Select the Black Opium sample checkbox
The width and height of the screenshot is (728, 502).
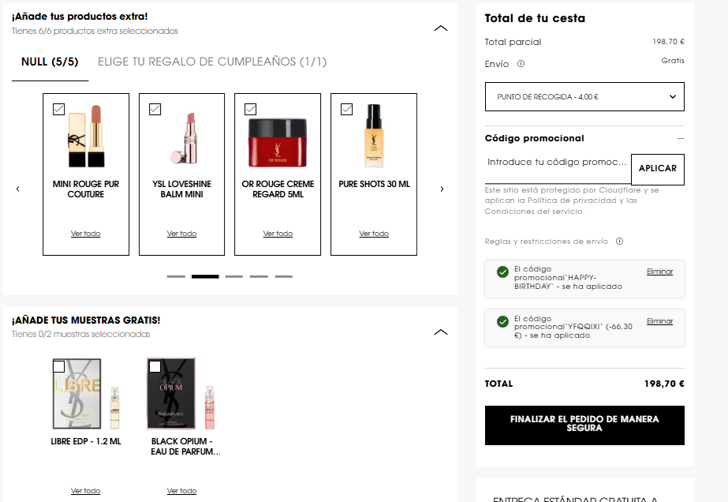pyautogui.click(x=155, y=367)
